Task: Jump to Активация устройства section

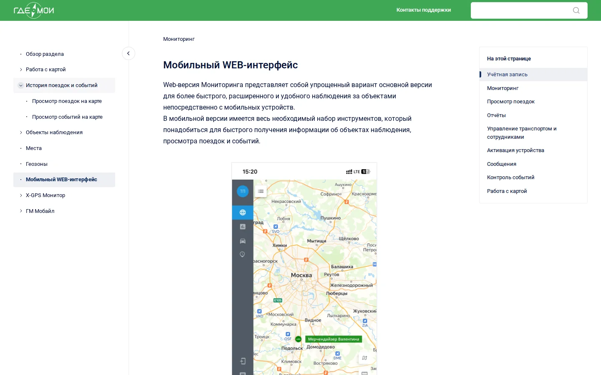Action: (515, 150)
